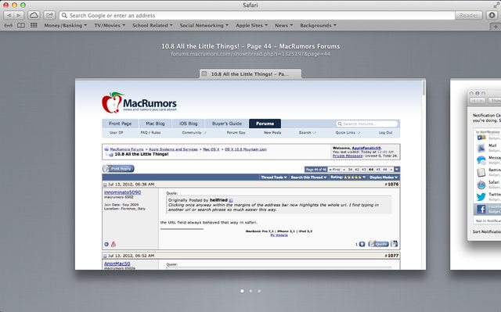Select Facebook in Notifications window list

point(487,209)
